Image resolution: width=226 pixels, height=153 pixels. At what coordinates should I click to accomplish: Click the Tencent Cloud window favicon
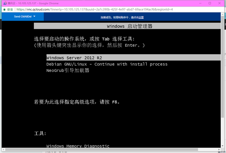pos(4,3)
